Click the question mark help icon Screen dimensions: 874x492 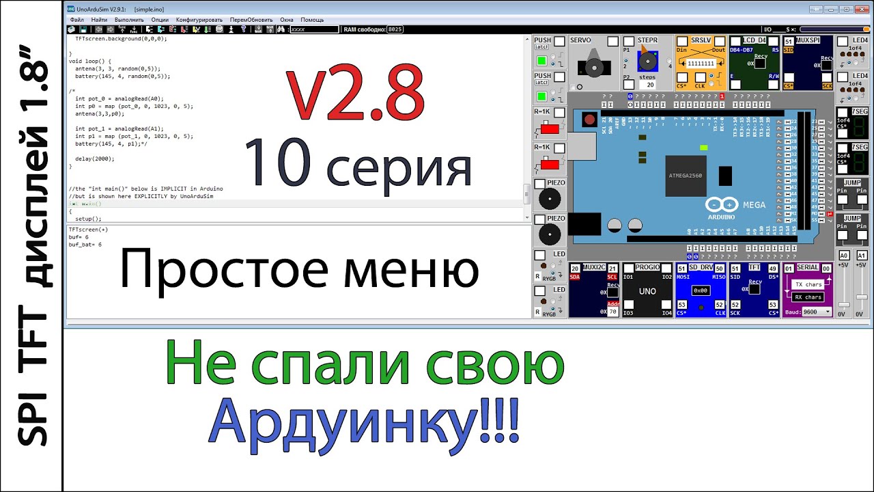(x=243, y=29)
